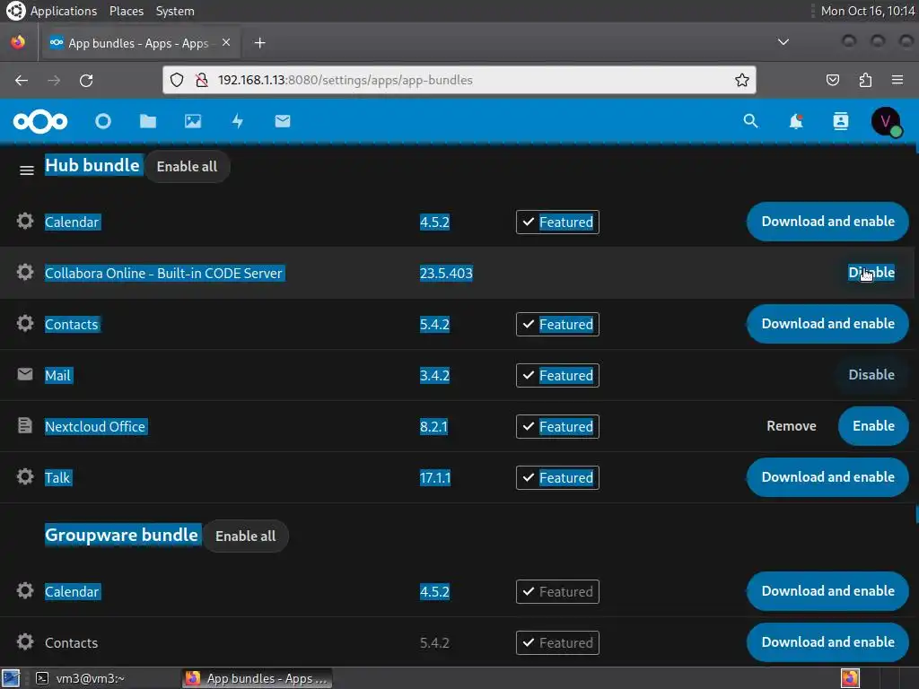Click the Mail app envelope icon in list
The image size is (919, 689).
[x=24, y=374]
